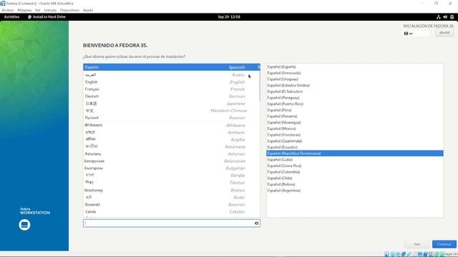The width and height of the screenshot is (458, 257).
Task: Choose Español (Cuba) locale
Action: click(355, 160)
